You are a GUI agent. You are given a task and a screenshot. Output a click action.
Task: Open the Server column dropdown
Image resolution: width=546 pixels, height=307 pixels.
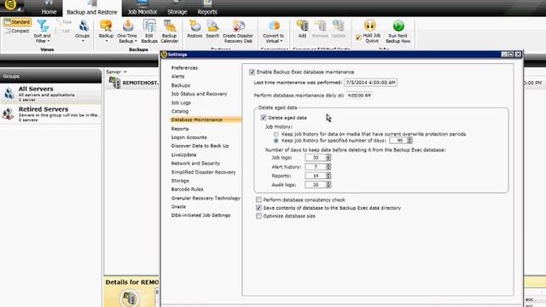(x=125, y=72)
